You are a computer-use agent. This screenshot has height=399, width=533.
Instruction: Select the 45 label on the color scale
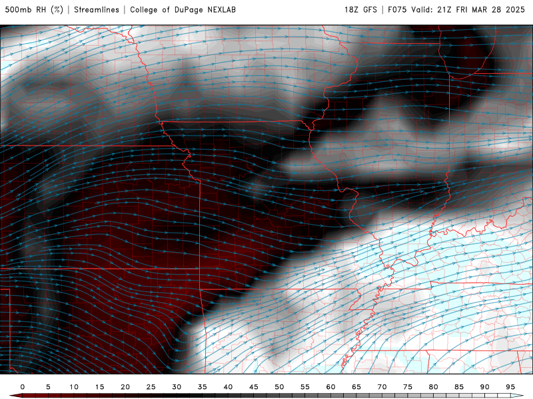(x=254, y=387)
